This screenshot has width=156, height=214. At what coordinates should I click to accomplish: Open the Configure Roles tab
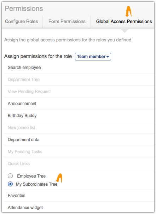[22, 22]
